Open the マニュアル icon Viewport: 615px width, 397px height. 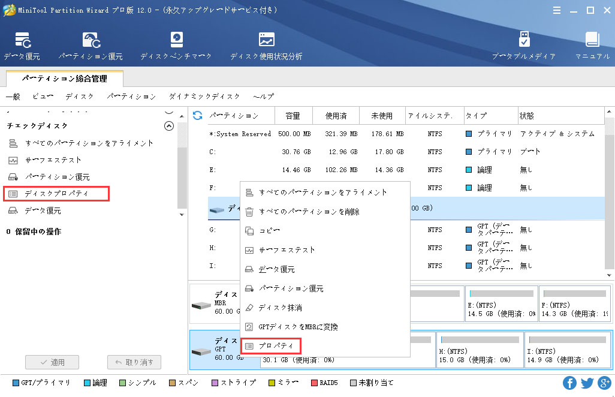pyautogui.click(x=592, y=47)
